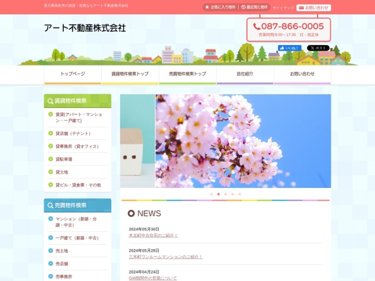Screen dimensions: 375x281
Task: Click the red phone icon beside 087-866-0005
Action: [x=257, y=26]
